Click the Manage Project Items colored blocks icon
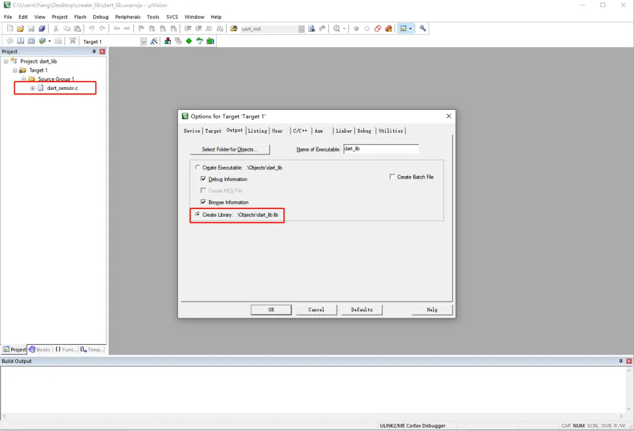The width and height of the screenshot is (634, 431). click(167, 41)
